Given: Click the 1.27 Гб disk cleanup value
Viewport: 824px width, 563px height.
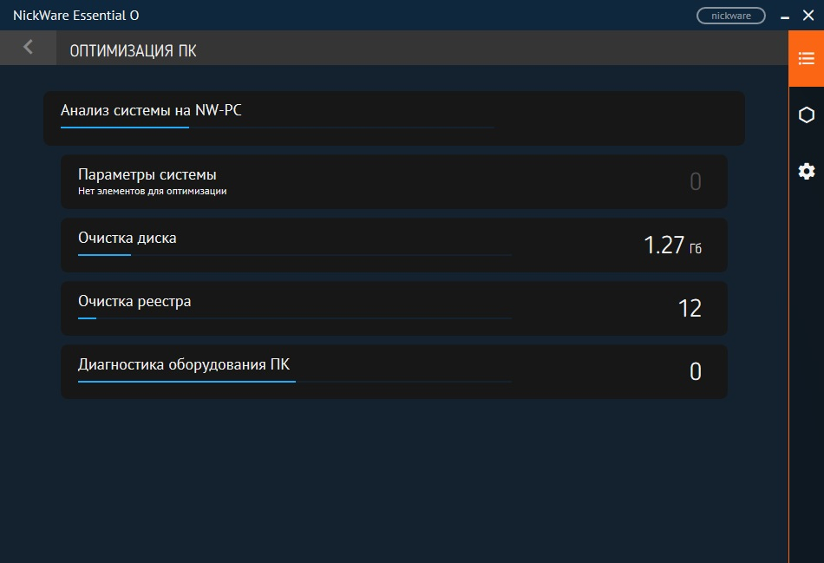Looking at the screenshot, I should (x=673, y=245).
